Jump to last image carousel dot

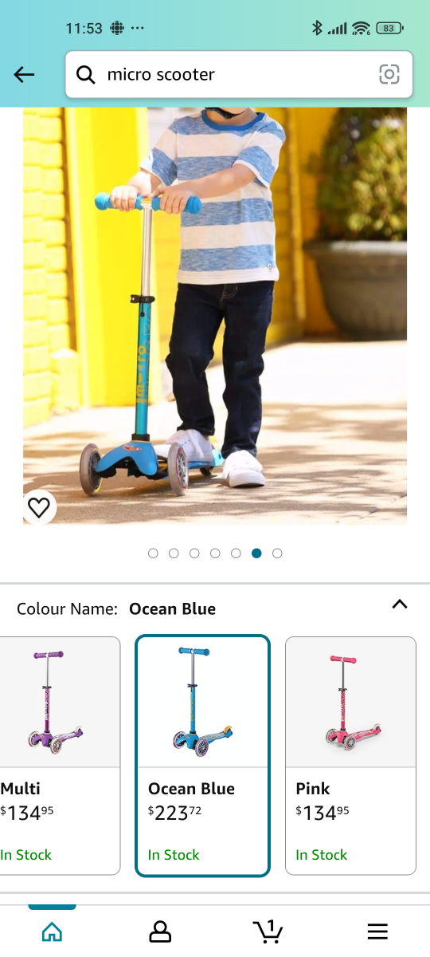pyautogui.click(x=277, y=553)
